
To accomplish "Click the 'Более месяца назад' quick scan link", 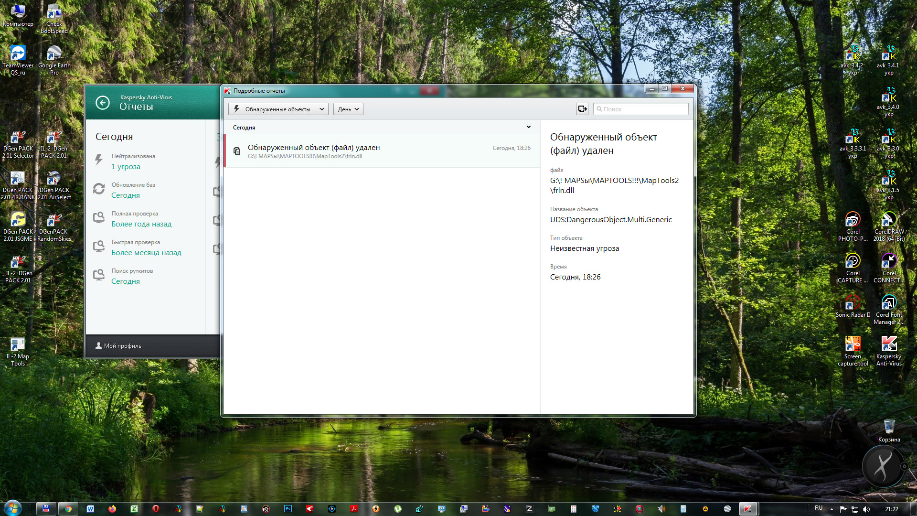I will tap(146, 253).
